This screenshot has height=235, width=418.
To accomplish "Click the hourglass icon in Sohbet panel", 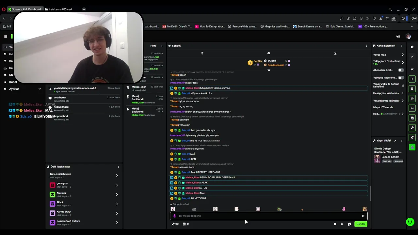I will [335, 53].
